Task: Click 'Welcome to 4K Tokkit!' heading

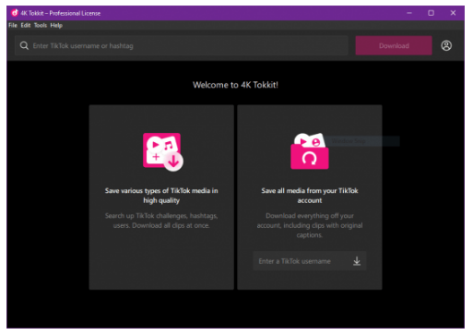Action: (x=235, y=85)
